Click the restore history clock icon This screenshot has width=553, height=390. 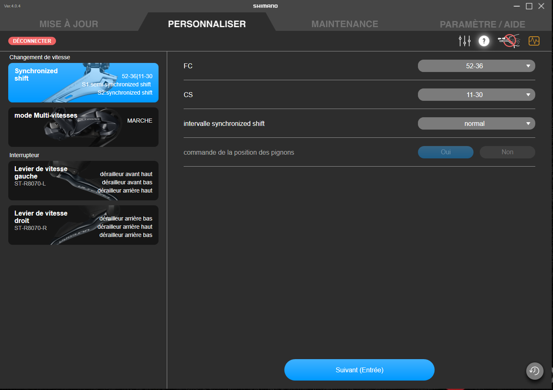(x=534, y=371)
